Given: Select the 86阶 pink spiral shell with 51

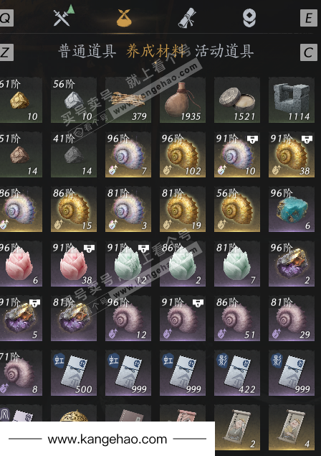Looking at the screenshot, I should click(x=237, y=318).
